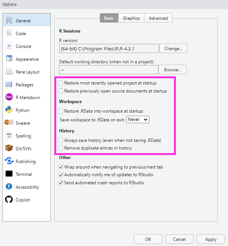
Task: Open the Sweave icon
Action: tap(9, 122)
